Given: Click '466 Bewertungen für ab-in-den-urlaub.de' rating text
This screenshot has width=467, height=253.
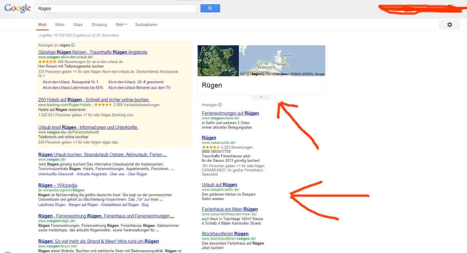Looking at the screenshot, I should point(90,62).
